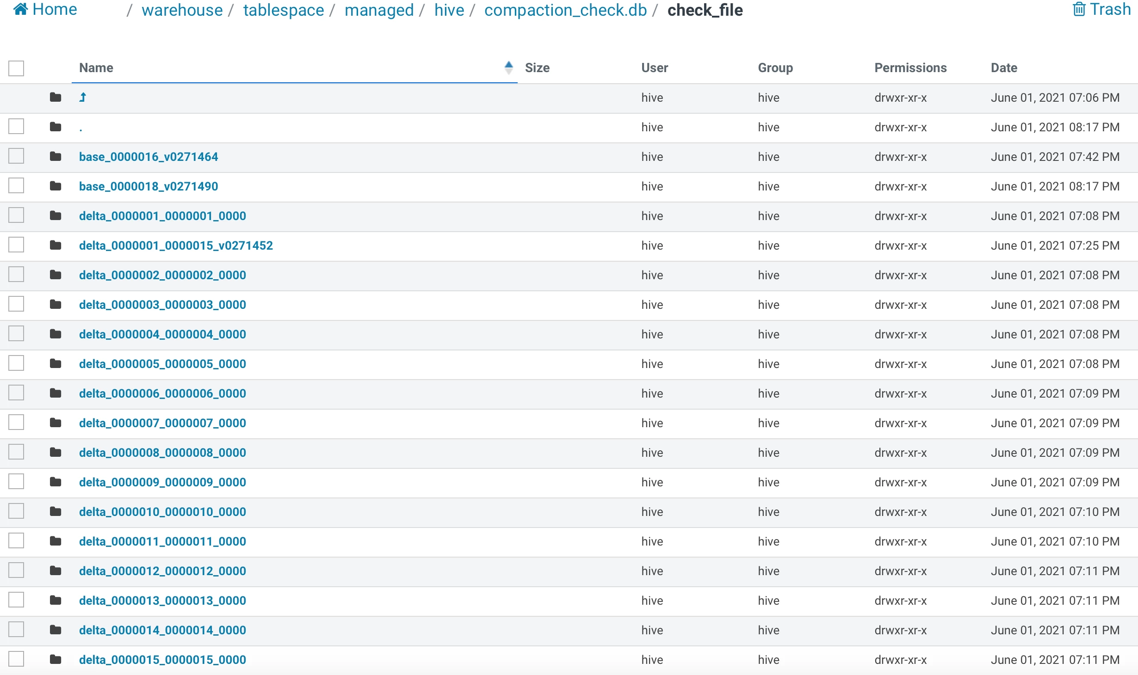Click the check_file current path label
This screenshot has width=1138, height=675.
click(705, 10)
